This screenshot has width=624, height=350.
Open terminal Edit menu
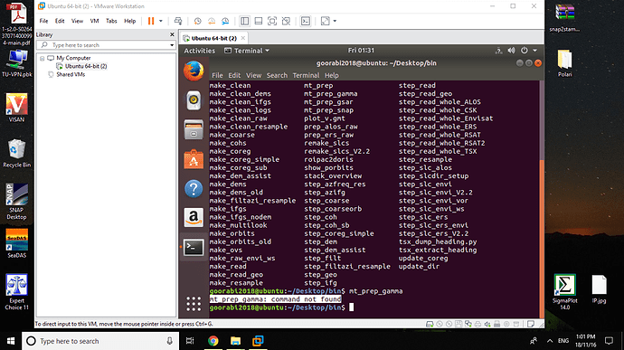click(234, 75)
